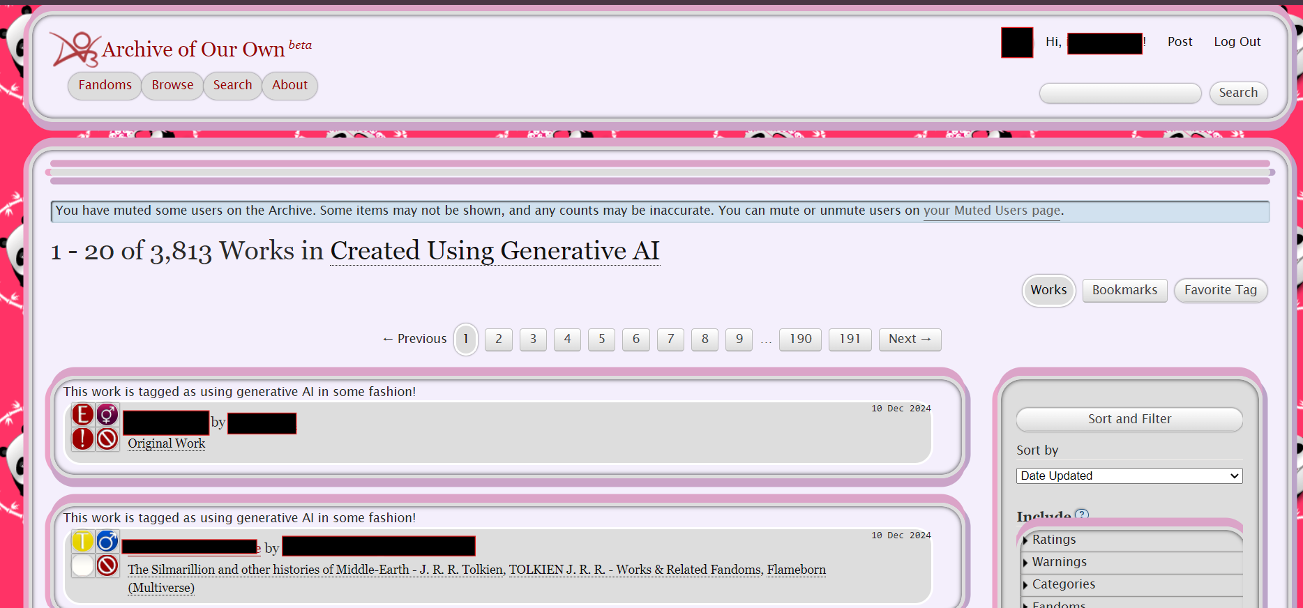1303x608 pixels.
Task: Click the Favorite Tag button
Action: (1221, 290)
